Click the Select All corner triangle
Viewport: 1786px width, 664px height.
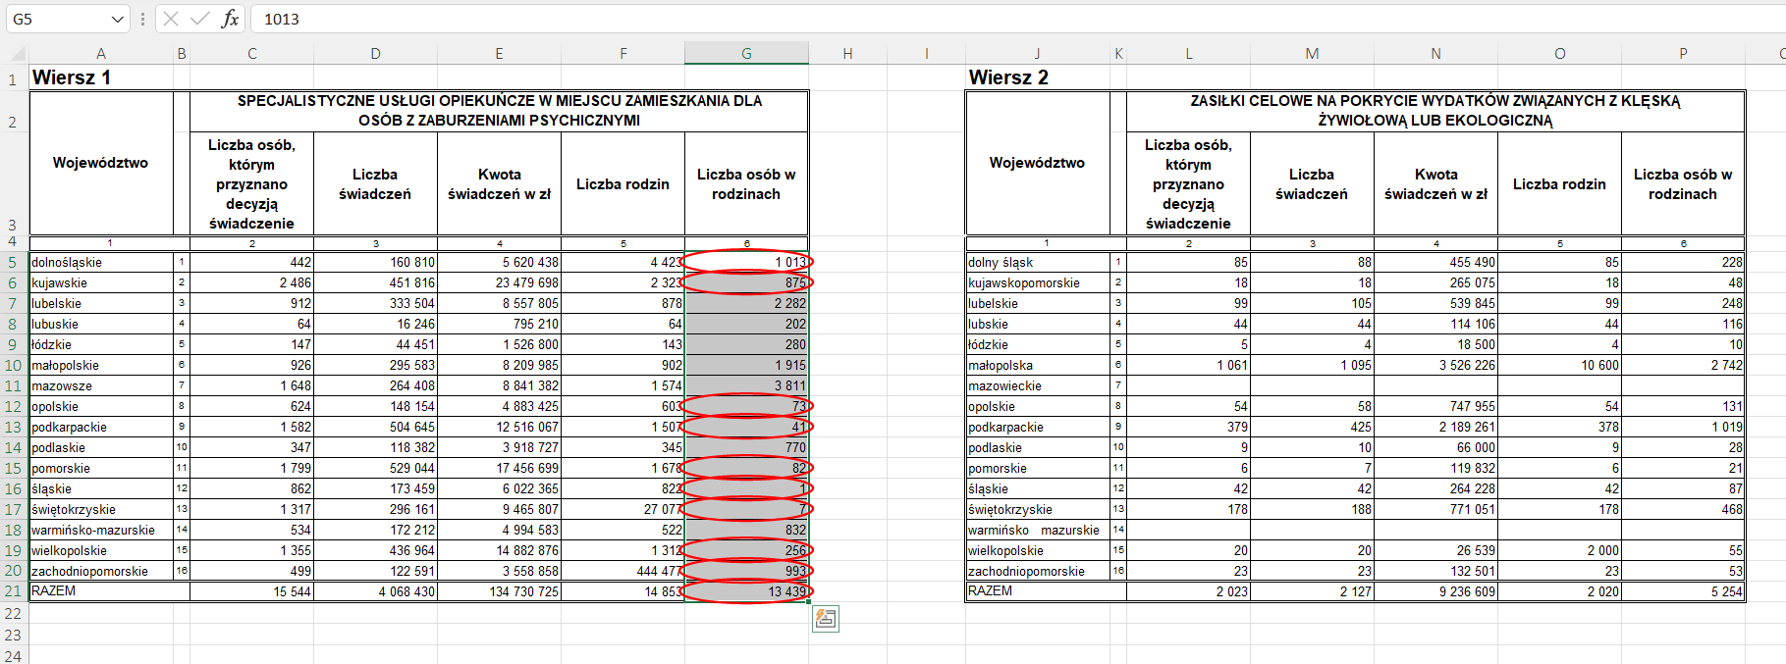click(17, 54)
